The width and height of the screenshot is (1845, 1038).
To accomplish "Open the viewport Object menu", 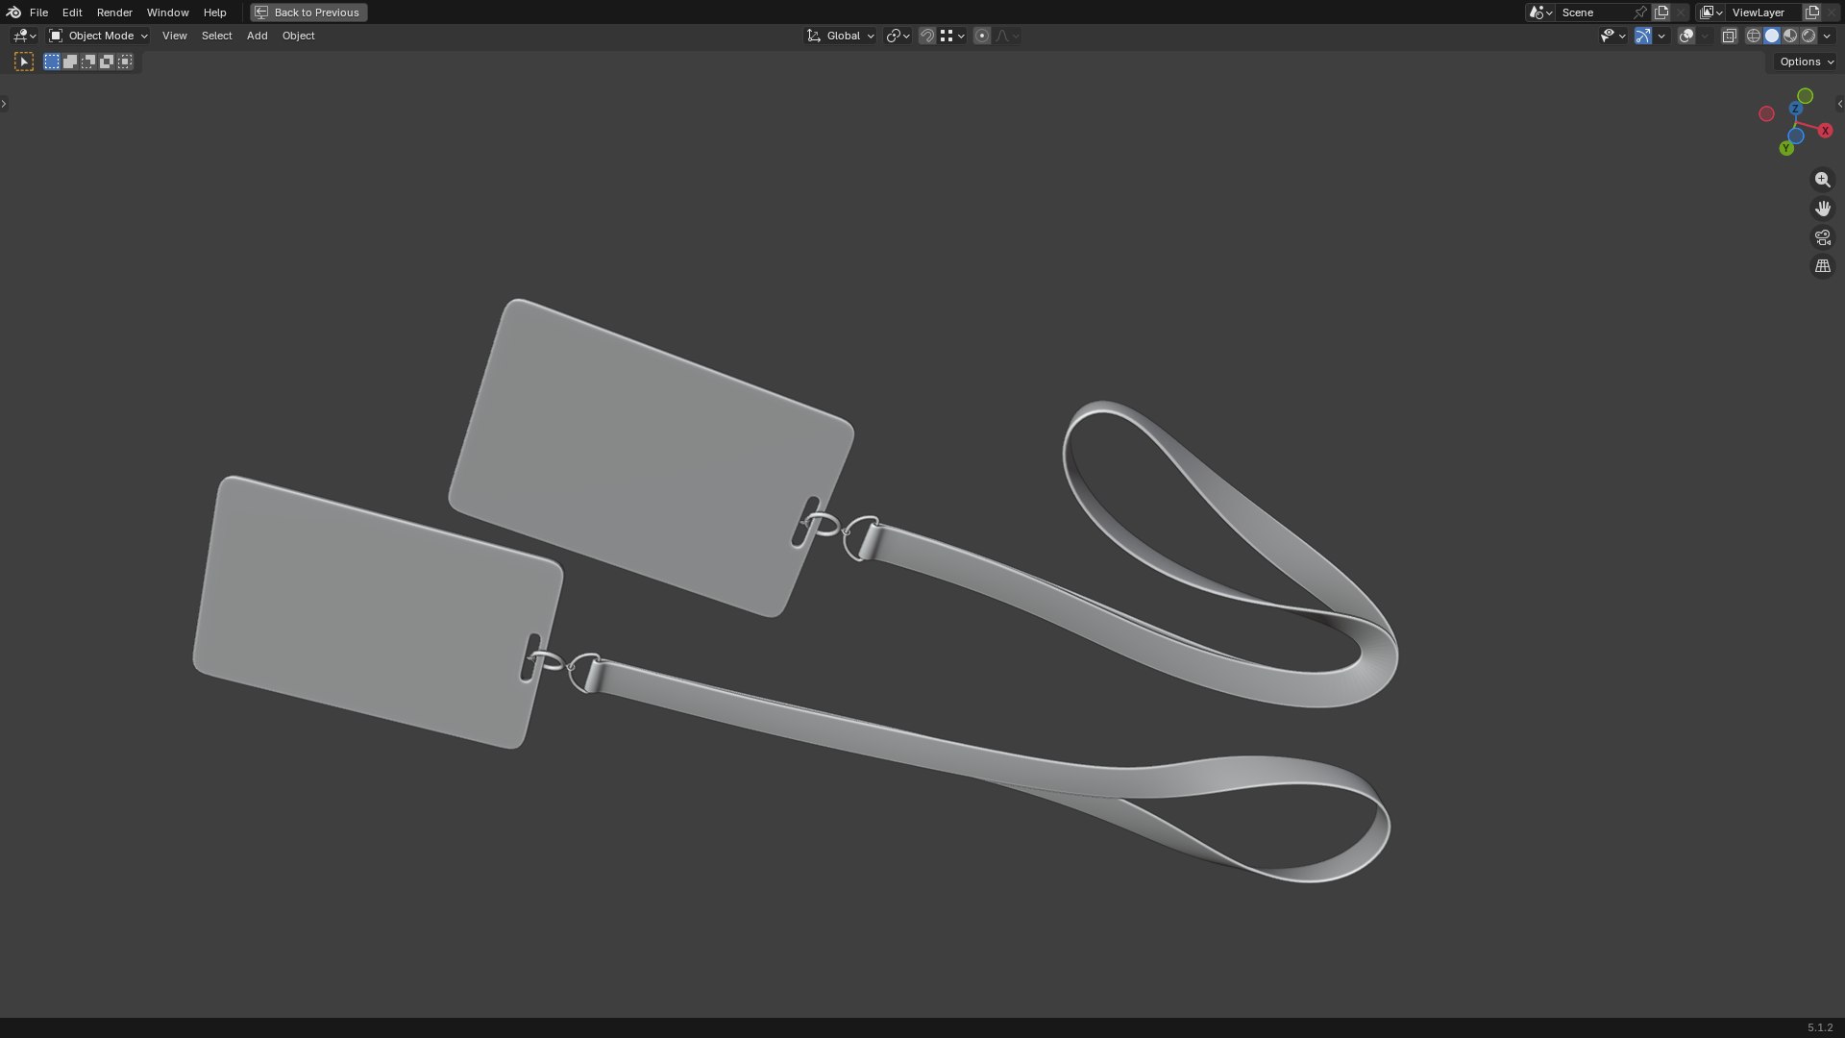I will [298, 36].
